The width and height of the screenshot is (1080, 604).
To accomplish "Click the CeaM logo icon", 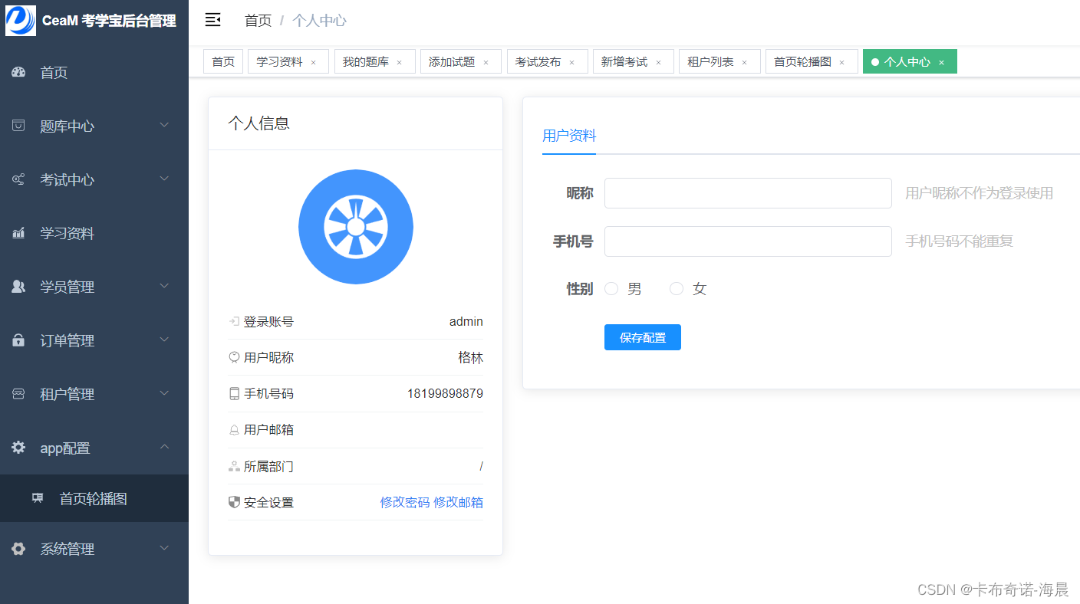I will tap(21, 21).
